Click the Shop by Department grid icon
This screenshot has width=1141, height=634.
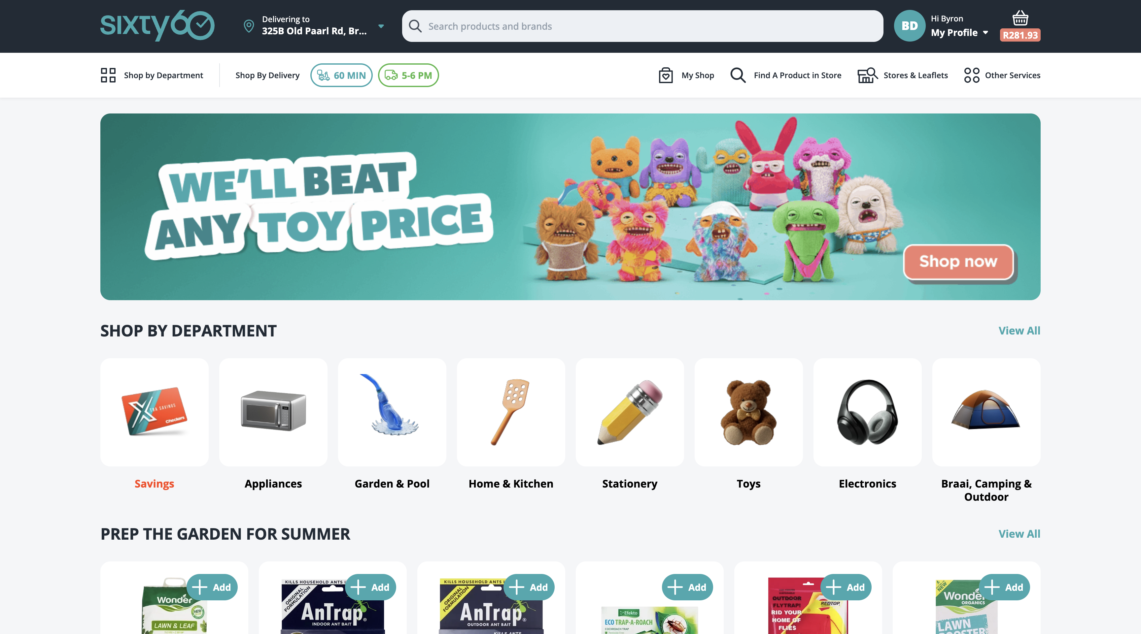[x=108, y=75]
